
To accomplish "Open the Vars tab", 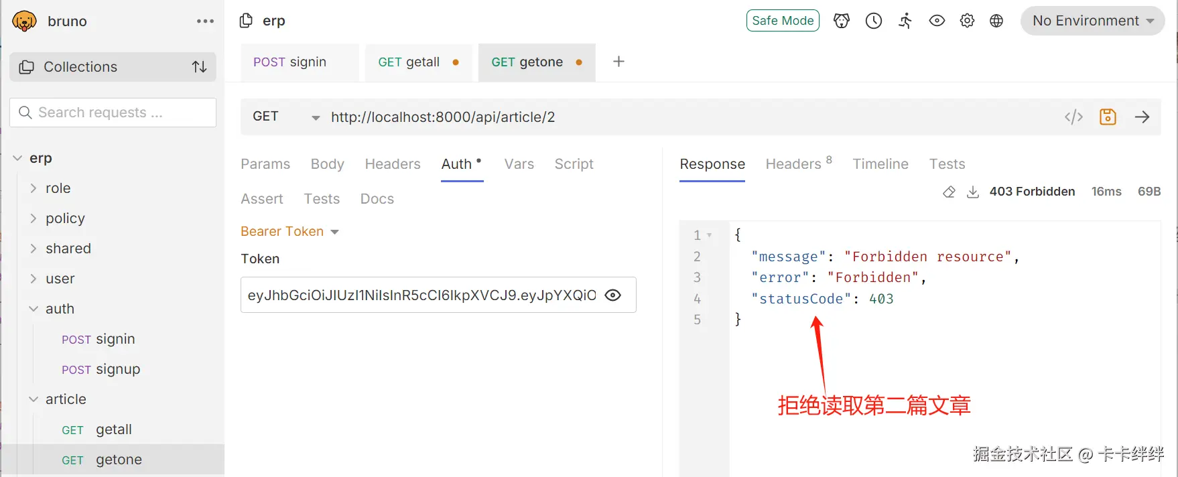I will 519,164.
